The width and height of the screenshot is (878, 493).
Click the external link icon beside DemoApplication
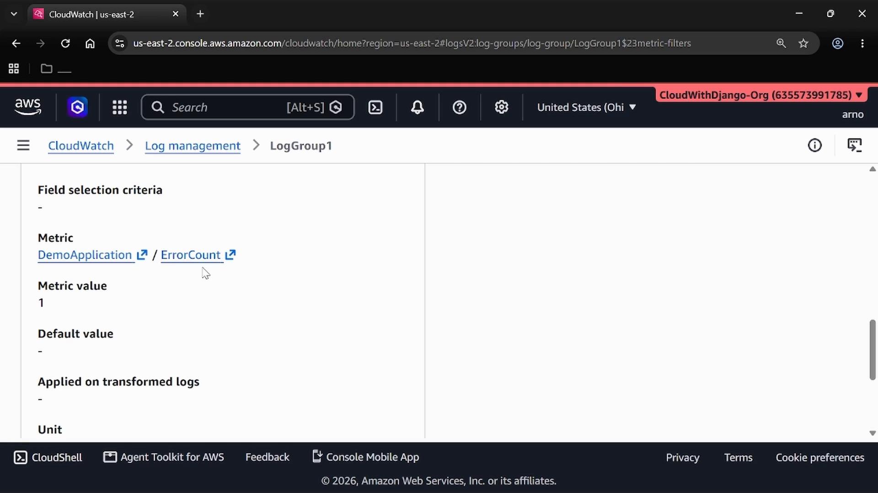(x=142, y=254)
